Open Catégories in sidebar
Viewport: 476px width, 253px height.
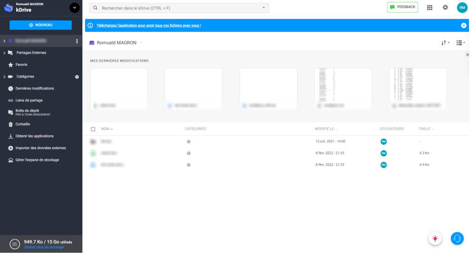(25, 76)
